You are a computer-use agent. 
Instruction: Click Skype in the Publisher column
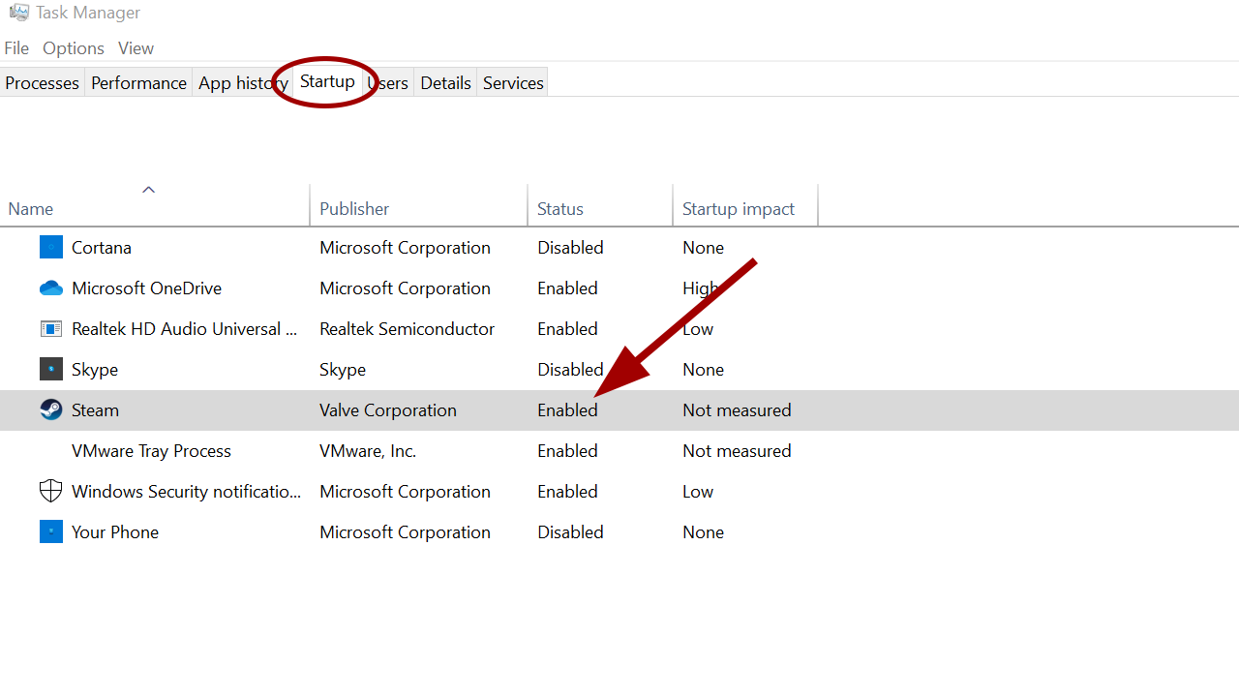coord(343,370)
